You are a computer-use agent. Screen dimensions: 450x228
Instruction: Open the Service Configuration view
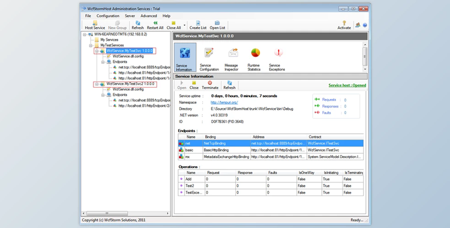click(209, 59)
